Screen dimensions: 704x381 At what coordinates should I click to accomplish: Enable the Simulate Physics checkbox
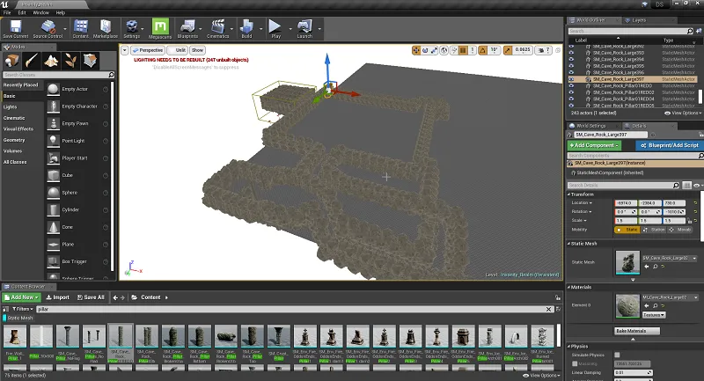617,355
